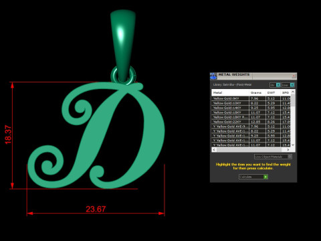Click the Metal Weights panel logo icon
Viewport: 321px width, 241px height.
point(213,76)
